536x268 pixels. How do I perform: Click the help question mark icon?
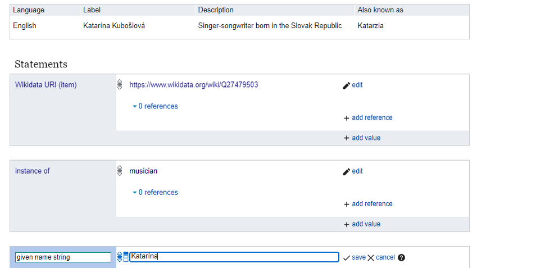401,257
